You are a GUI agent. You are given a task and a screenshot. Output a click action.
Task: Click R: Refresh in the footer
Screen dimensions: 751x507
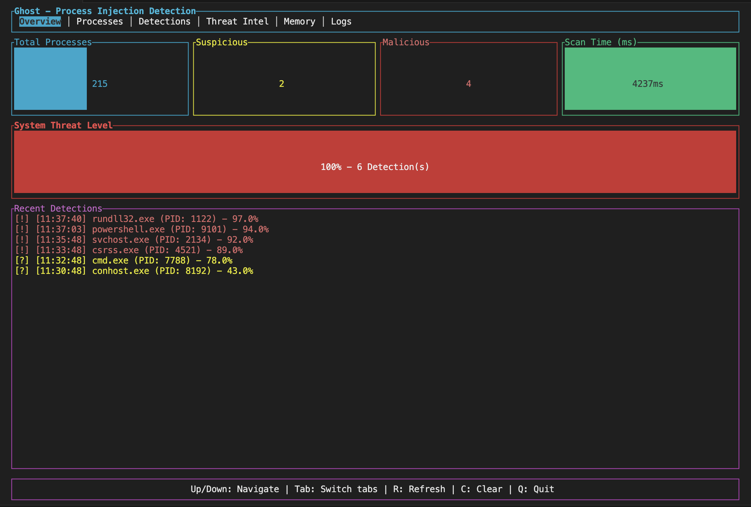pos(419,489)
